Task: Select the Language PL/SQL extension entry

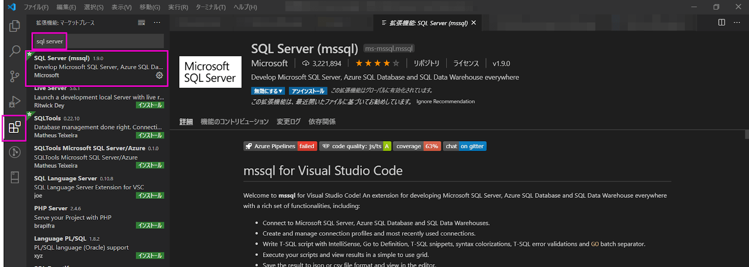Action: click(x=97, y=247)
